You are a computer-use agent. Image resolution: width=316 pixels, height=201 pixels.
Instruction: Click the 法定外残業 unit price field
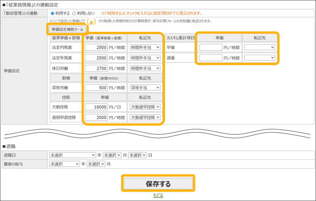(x=96, y=58)
